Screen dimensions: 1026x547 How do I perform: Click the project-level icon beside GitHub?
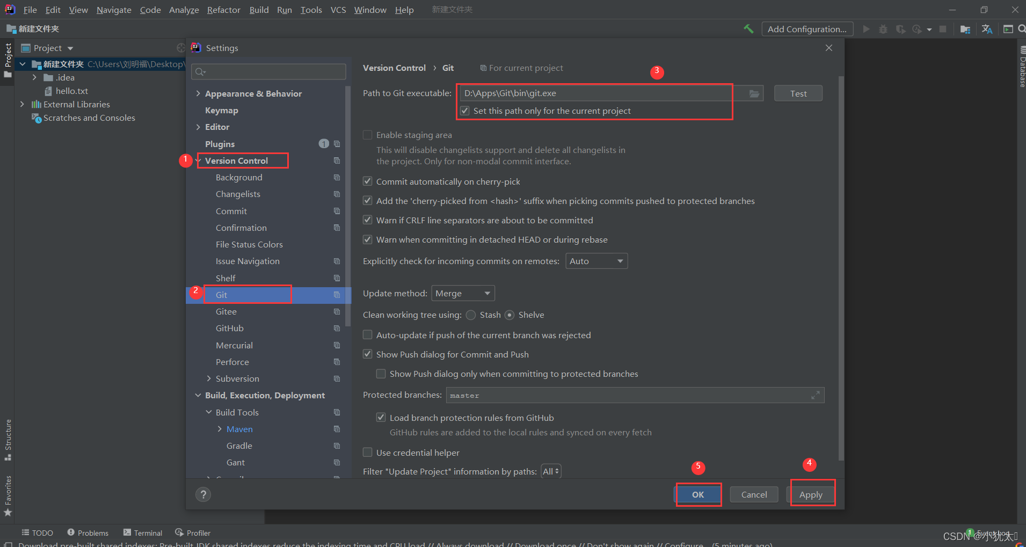click(337, 328)
